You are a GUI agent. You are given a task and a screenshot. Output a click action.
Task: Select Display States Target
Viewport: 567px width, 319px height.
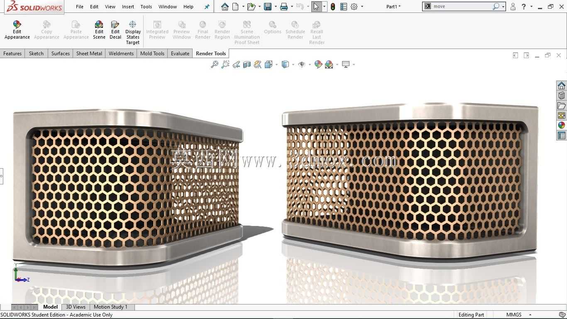pyautogui.click(x=133, y=32)
